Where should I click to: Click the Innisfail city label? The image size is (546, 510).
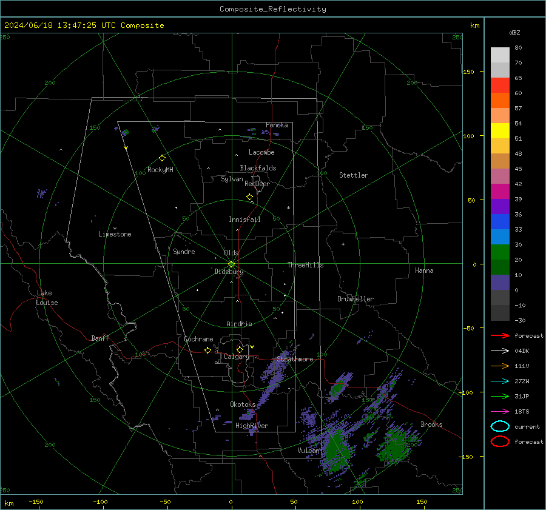(244, 220)
